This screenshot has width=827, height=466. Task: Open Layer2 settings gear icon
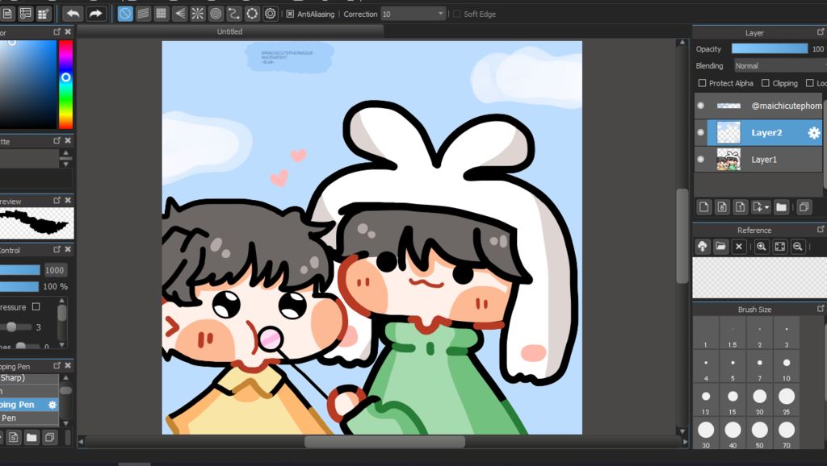[x=814, y=133]
